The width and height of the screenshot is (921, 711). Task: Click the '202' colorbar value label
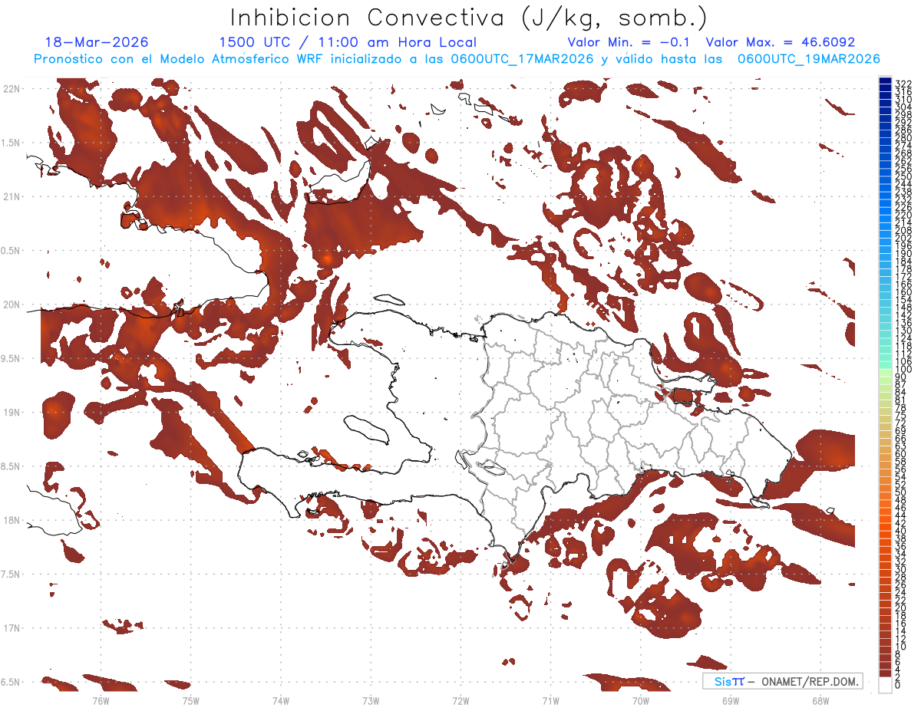[x=903, y=238]
